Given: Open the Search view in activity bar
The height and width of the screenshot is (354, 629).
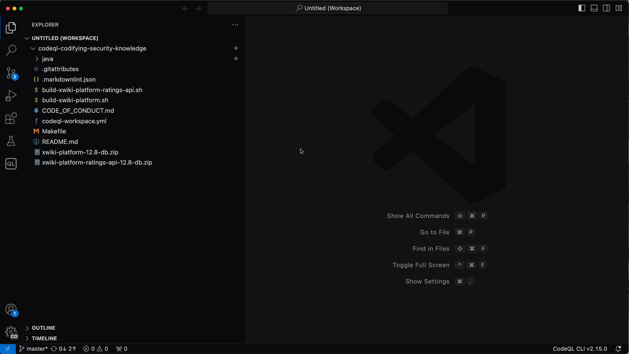Looking at the screenshot, I should (11, 50).
